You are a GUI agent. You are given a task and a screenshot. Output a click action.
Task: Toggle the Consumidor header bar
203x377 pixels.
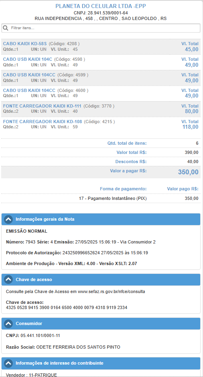[x=101, y=323]
